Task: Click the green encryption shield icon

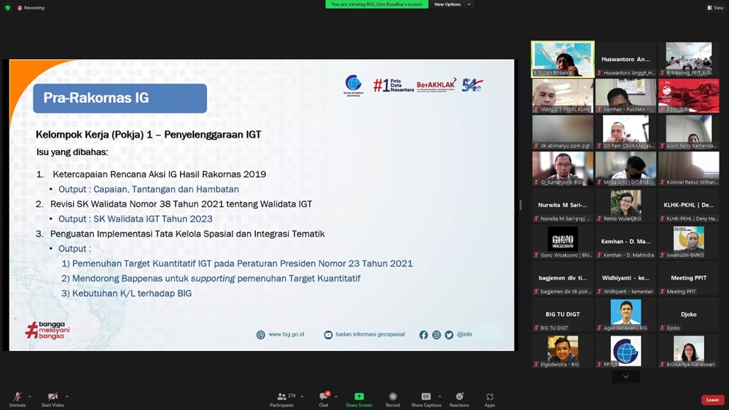Action: point(8,7)
